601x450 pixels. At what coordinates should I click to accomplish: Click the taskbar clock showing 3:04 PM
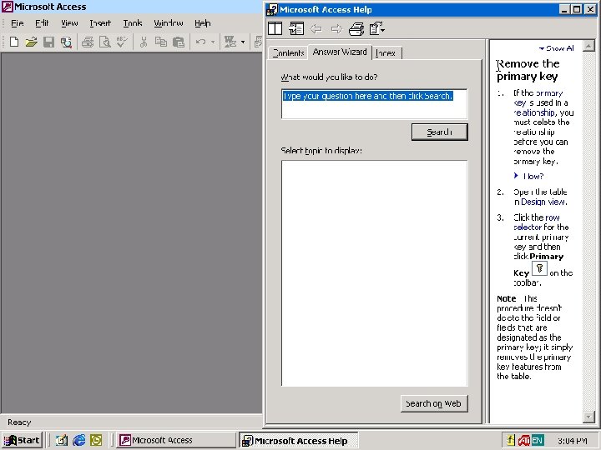573,441
